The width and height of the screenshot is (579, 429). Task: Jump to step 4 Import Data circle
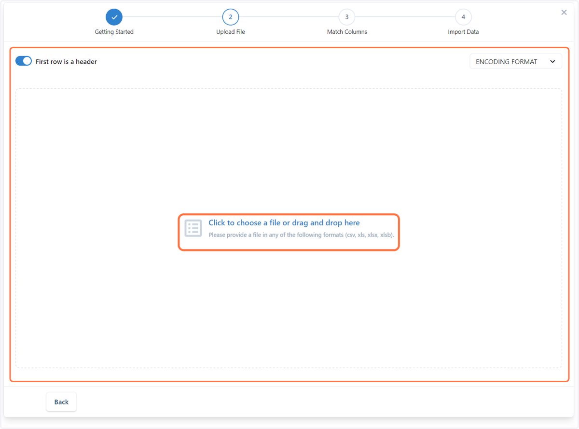(463, 17)
